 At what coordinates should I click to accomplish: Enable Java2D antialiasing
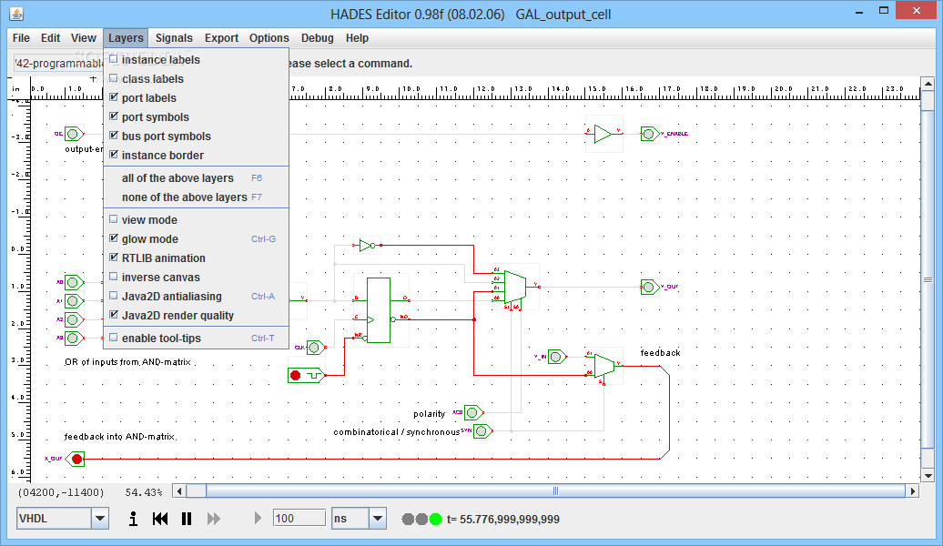(x=196, y=297)
